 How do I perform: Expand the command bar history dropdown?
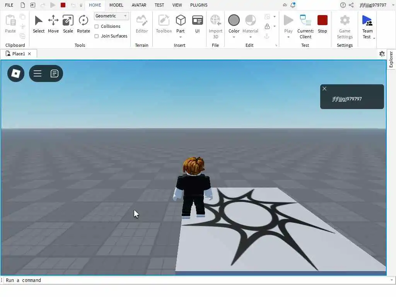[391, 280]
